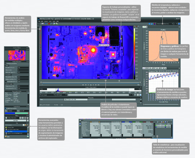Enable Segmentation checkbox
This screenshot has height=158, width=195.
pyautogui.click(x=6, y=108)
